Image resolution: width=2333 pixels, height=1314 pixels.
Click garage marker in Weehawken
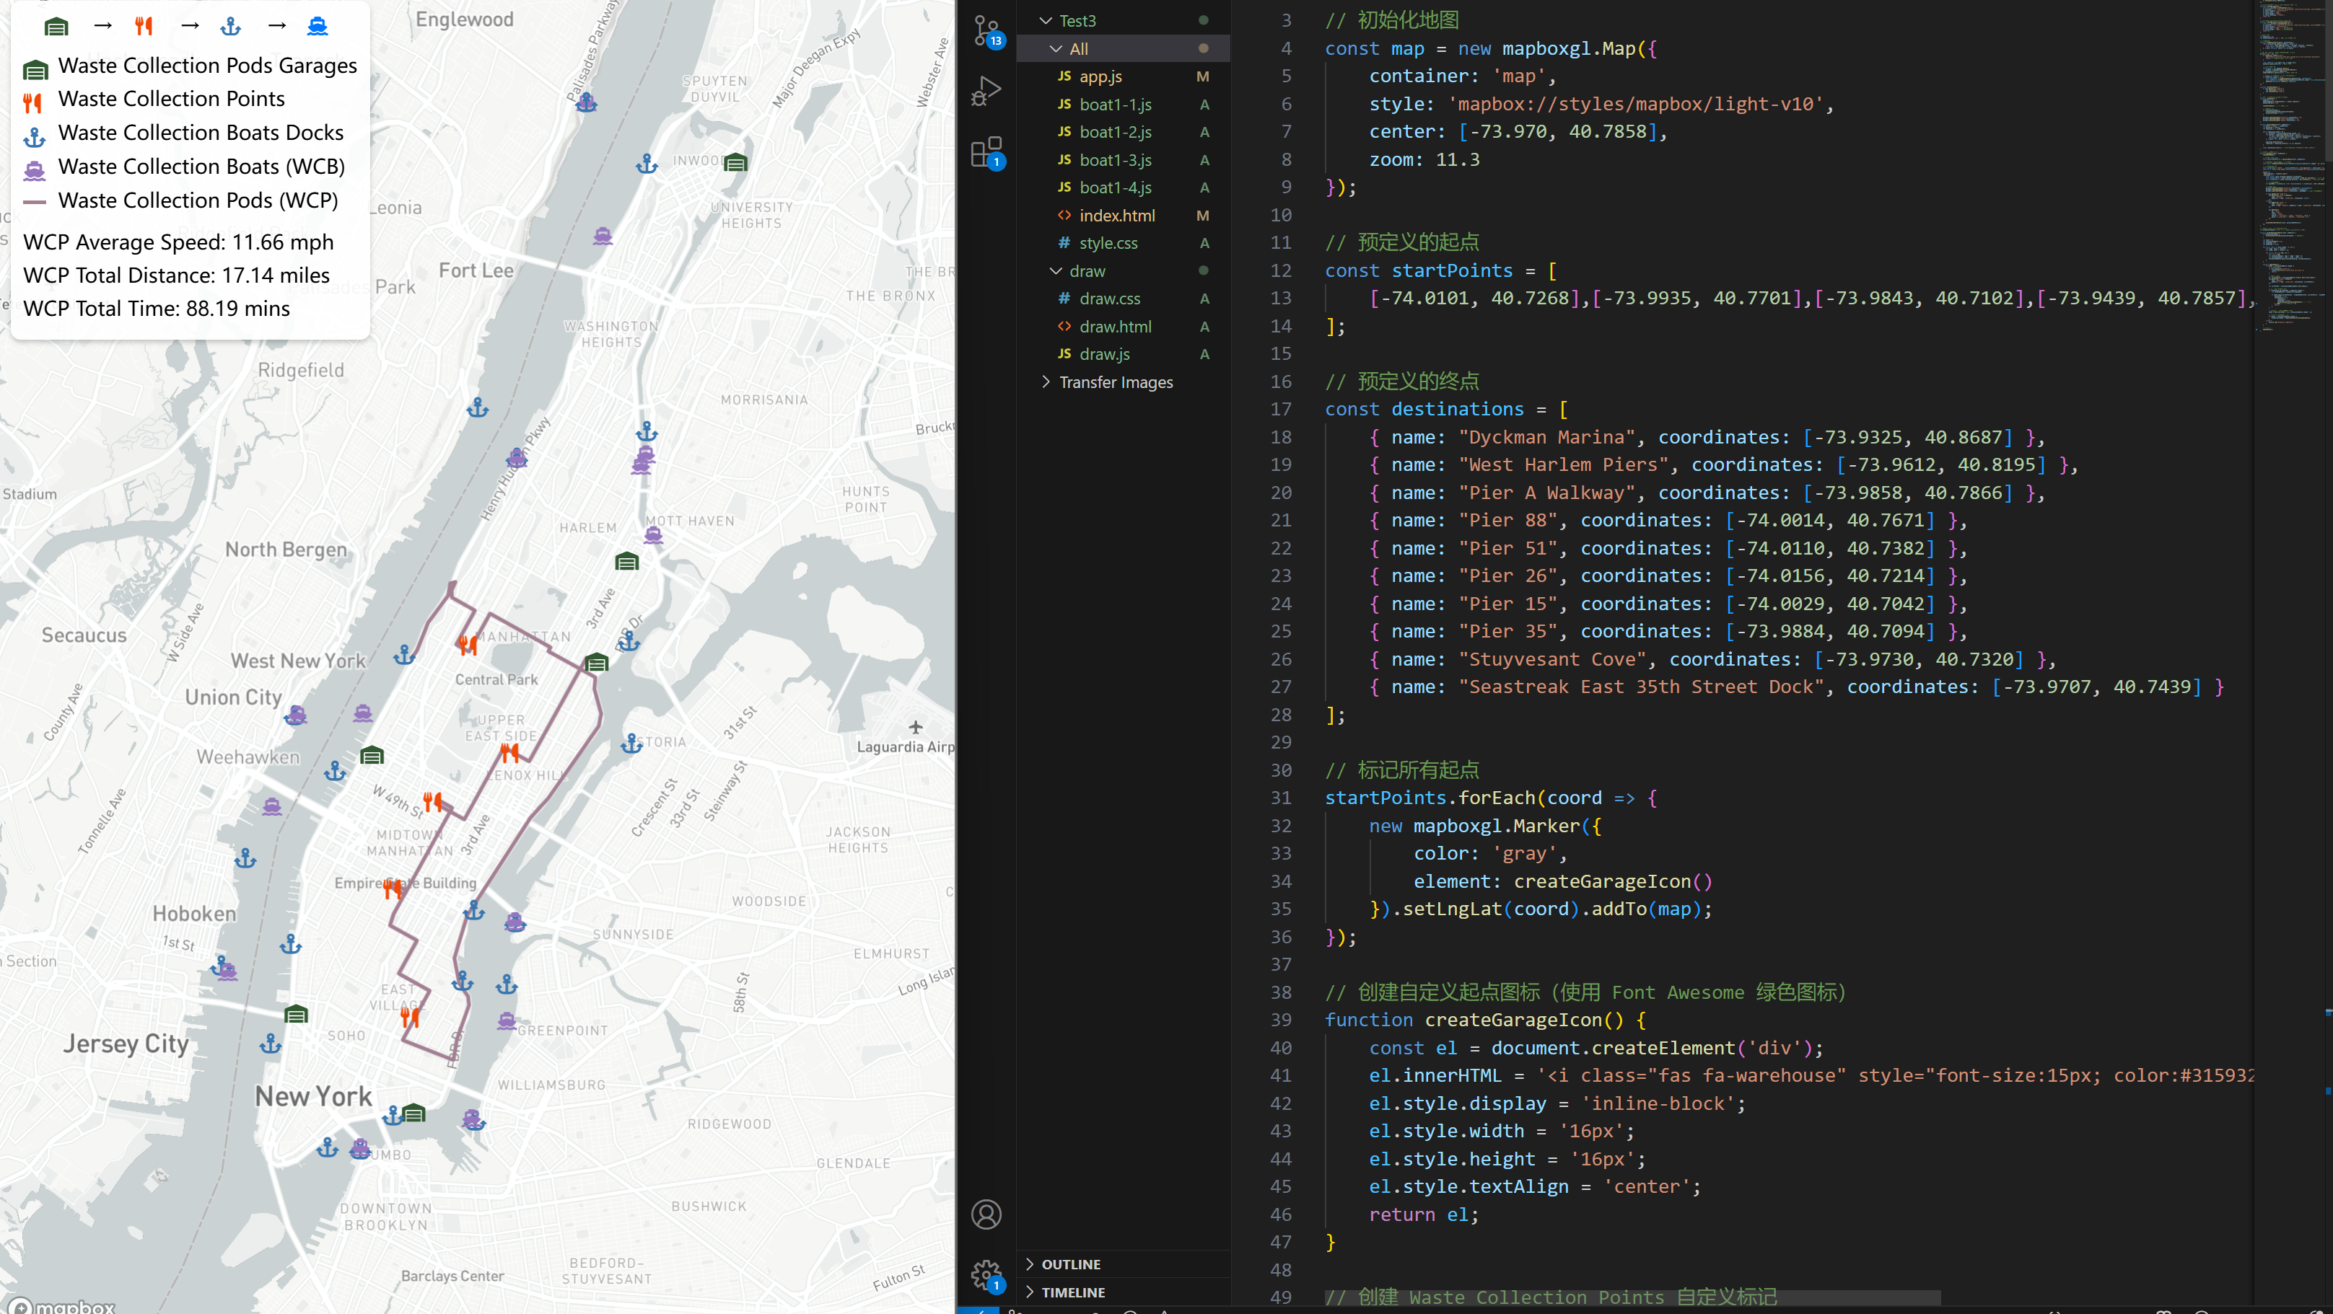pos(372,756)
